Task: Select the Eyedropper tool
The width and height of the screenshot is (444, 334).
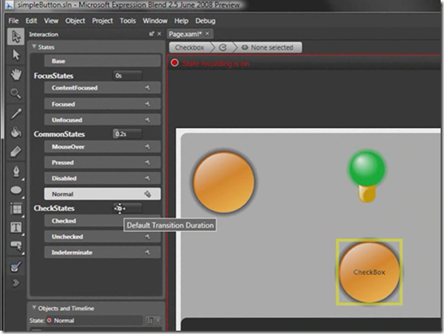Action: (x=16, y=114)
